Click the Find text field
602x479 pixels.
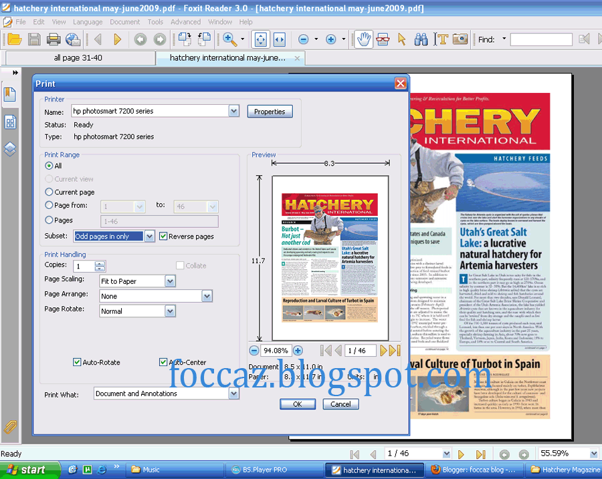click(x=541, y=39)
